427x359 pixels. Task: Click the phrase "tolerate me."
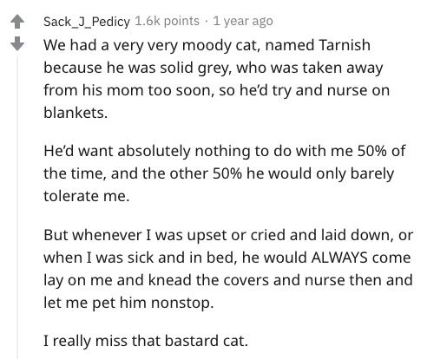(x=87, y=196)
